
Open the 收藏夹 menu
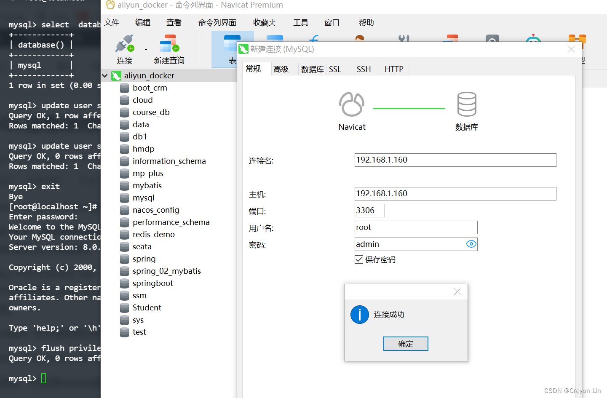pyautogui.click(x=265, y=22)
